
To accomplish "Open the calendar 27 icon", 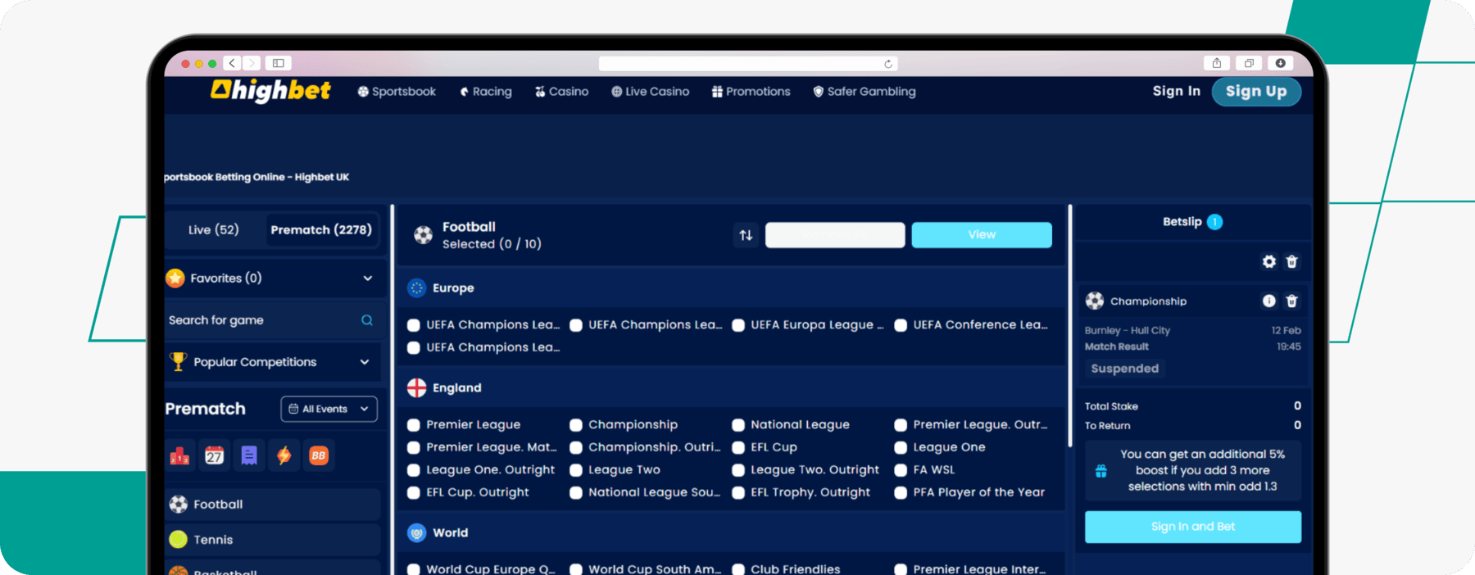I will (215, 455).
